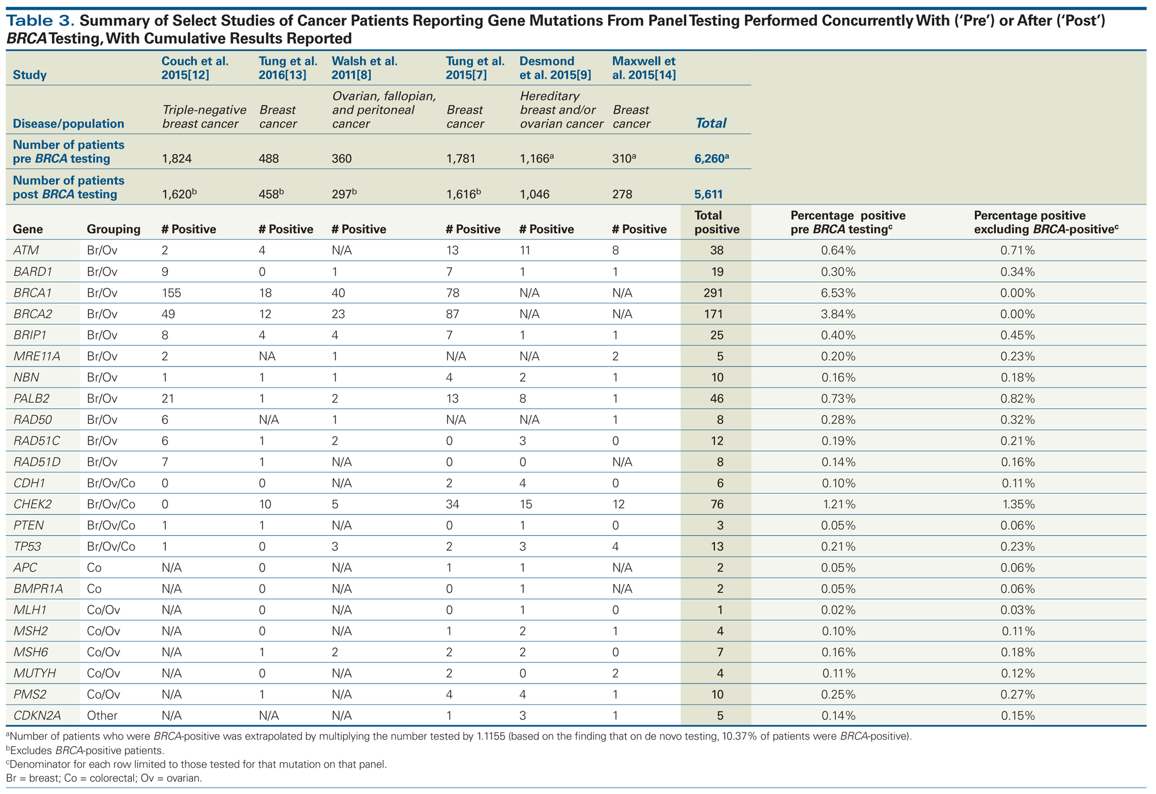Click the TP53 gene name

(27, 546)
